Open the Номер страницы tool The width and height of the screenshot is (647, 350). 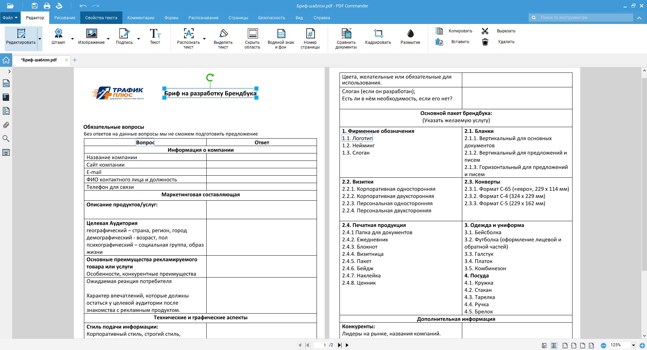(310, 38)
